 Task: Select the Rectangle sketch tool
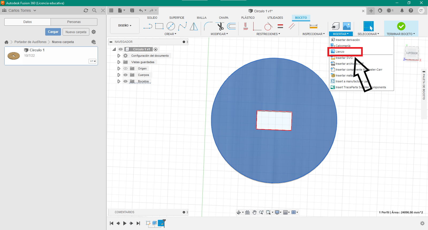159,26
